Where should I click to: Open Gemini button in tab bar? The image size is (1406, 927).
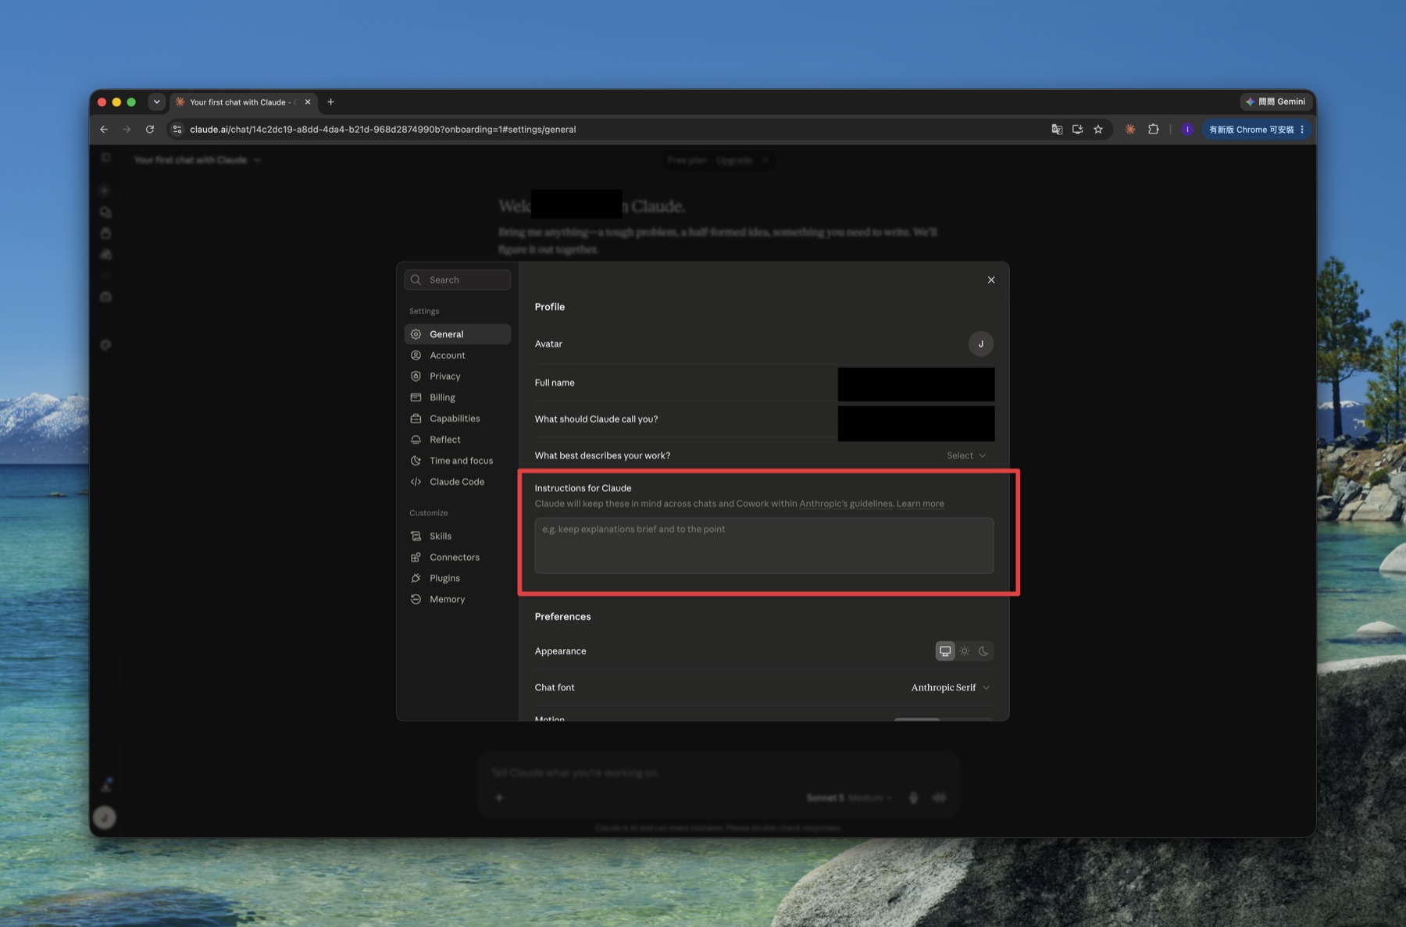[x=1276, y=102]
